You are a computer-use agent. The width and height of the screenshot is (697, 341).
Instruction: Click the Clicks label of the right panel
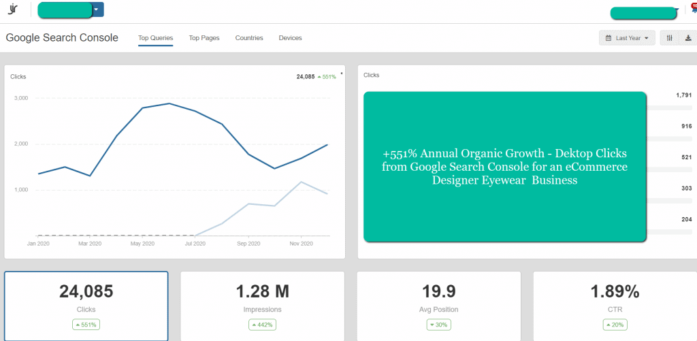coord(371,75)
